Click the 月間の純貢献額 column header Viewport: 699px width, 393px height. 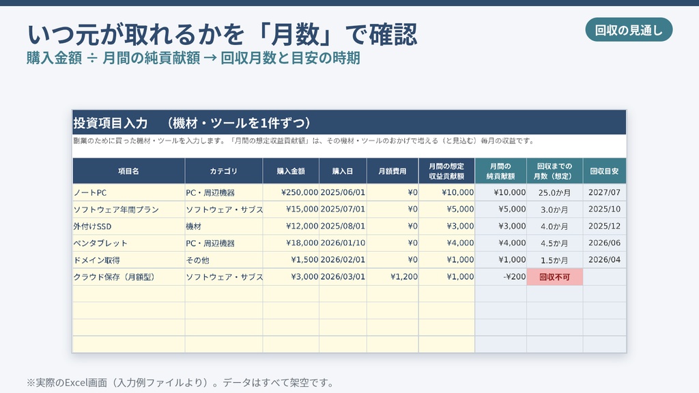[x=500, y=171]
